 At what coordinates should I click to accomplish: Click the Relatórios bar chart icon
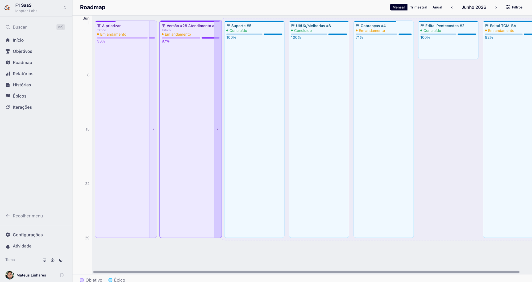coord(8,74)
